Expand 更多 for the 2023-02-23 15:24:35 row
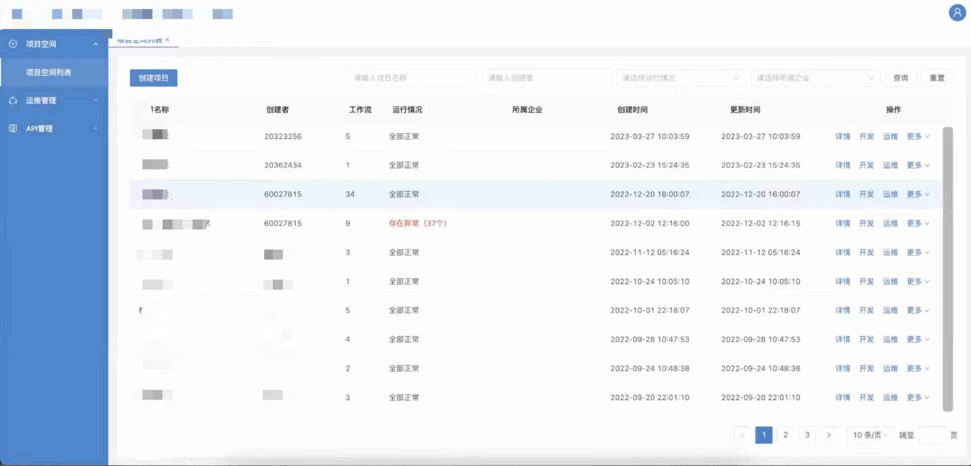 click(918, 165)
